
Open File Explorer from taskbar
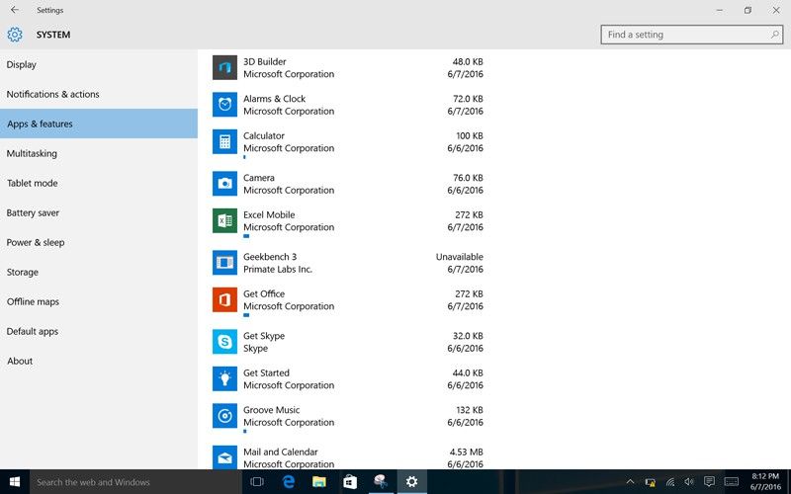point(318,482)
